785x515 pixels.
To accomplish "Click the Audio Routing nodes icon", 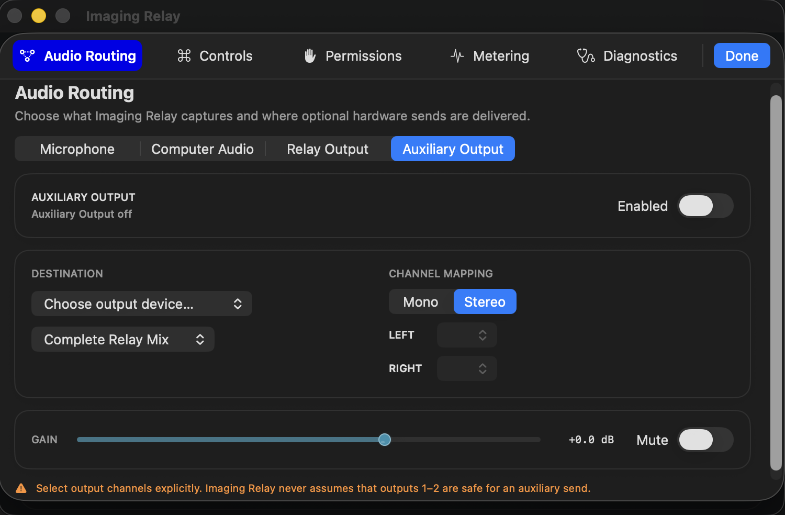I will click(x=27, y=55).
